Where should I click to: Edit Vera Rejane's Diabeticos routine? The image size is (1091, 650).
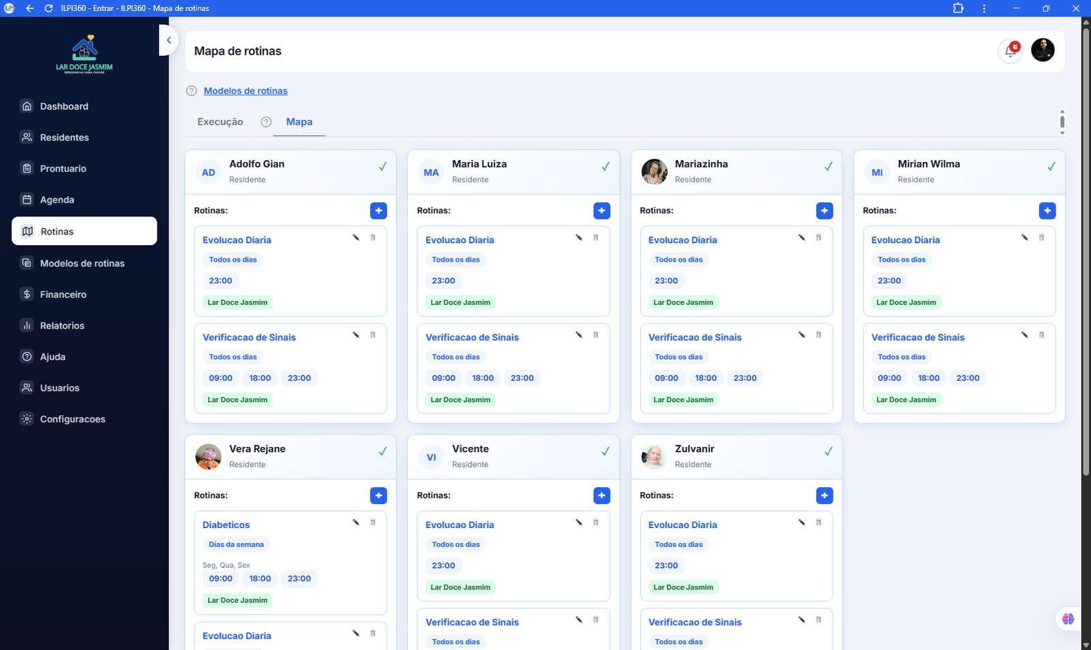click(x=356, y=523)
